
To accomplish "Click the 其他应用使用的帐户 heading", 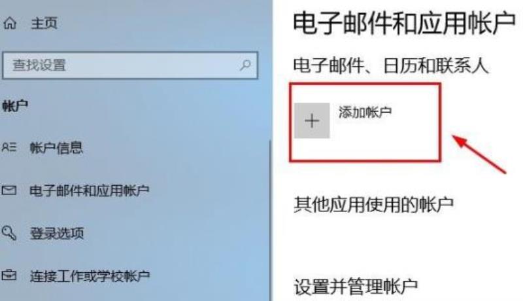I will 373,204.
